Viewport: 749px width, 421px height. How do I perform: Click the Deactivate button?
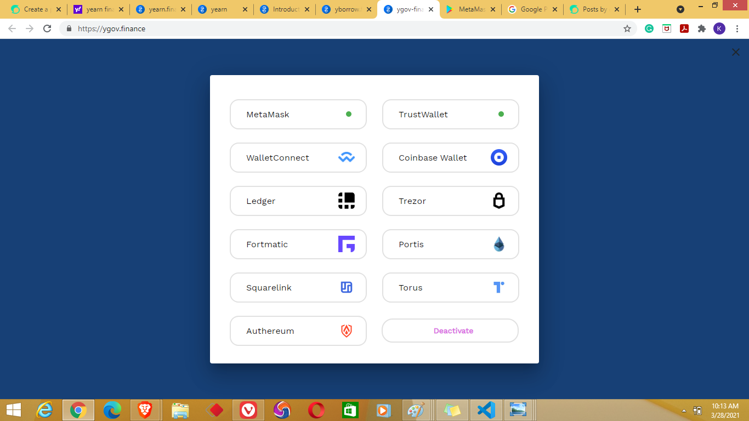(450, 331)
